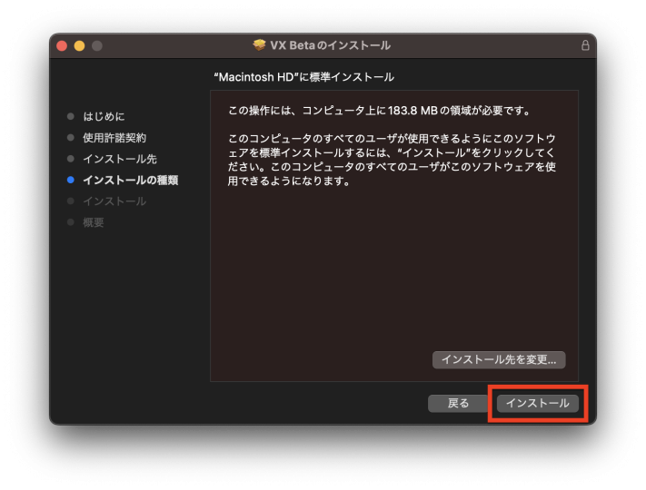Open インストール先を変更... to change destination
The width and height of the screenshot is (646, 490).
tap(499, 359)
